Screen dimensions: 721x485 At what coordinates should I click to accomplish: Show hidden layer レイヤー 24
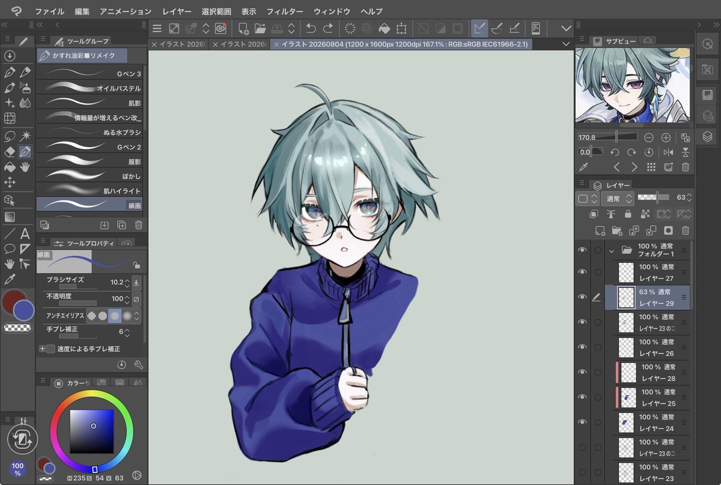coord(582,423)
